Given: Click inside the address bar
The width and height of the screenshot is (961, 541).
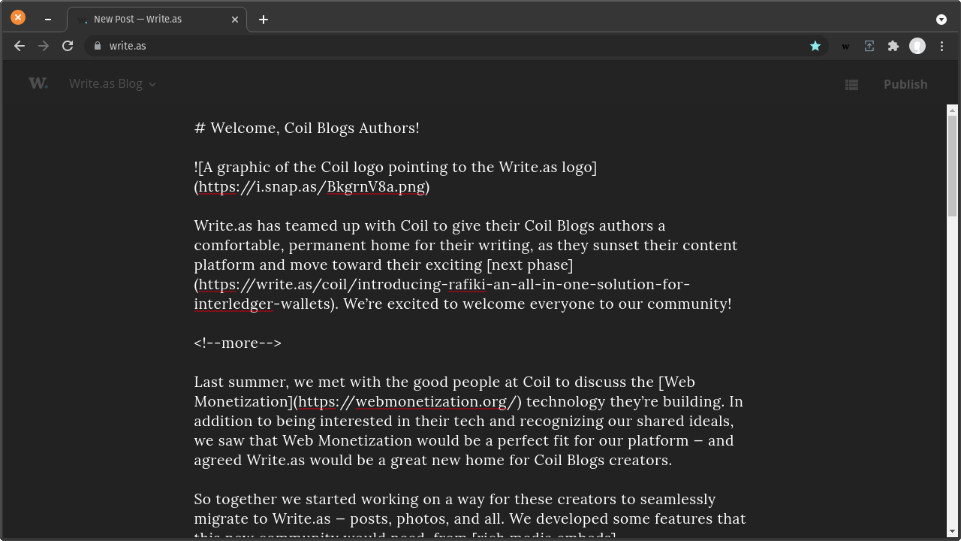Looking at the screenshot, I should [300, 46].
